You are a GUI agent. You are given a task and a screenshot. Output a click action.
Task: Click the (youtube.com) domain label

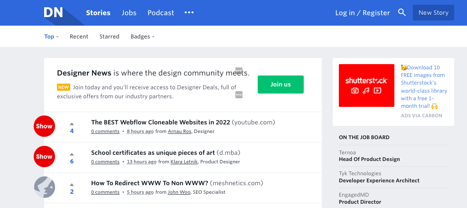253,122
